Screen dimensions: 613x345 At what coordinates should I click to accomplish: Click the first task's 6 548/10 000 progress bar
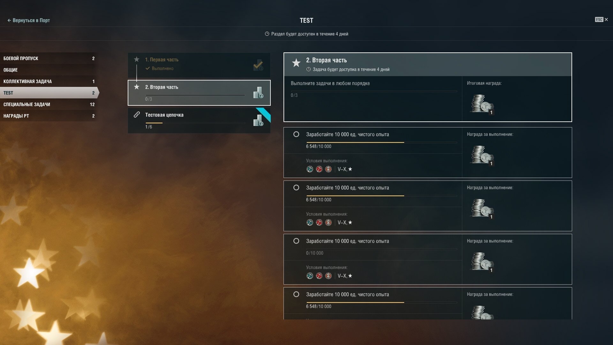point(382,142)
